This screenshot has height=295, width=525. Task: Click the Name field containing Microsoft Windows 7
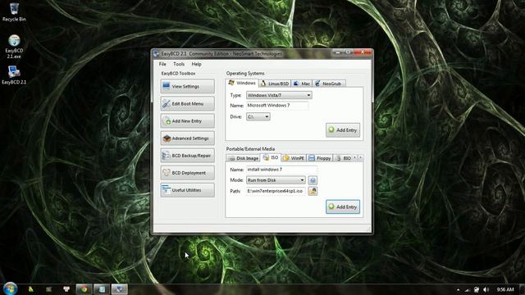tap(277, 106)
